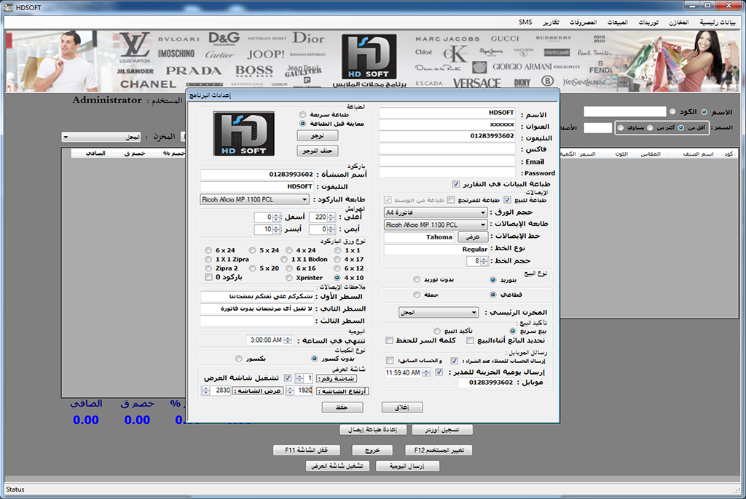746x499 pixels.
Task: Select the بيع سريع radio option
Action: pos(512,331)
